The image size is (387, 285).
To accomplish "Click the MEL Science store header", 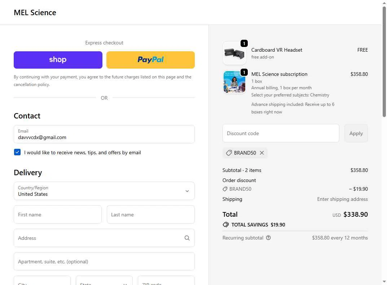I will point(35,13).
